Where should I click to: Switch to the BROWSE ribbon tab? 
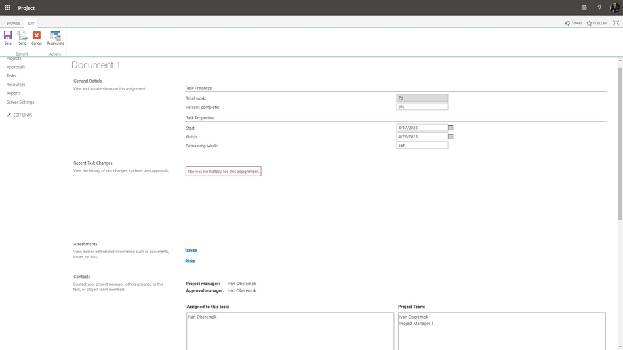coord(13,23)
